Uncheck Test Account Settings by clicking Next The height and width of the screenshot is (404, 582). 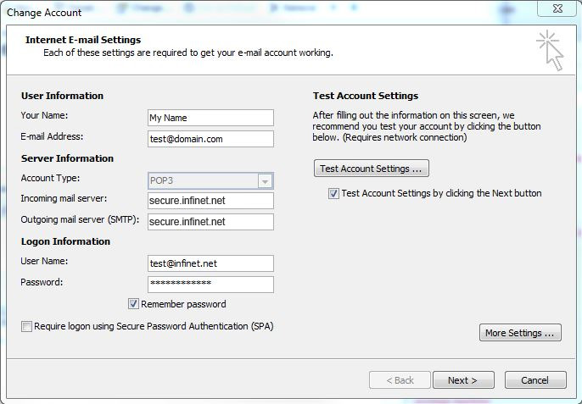(333, 193)
